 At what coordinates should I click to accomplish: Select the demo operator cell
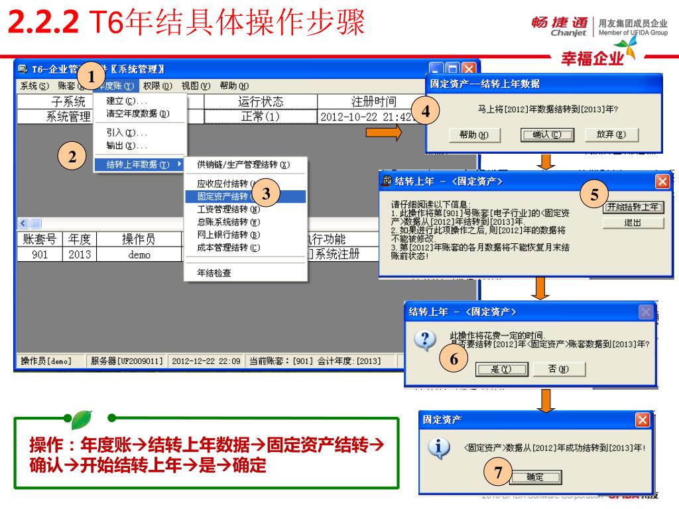tap(139, 254)
